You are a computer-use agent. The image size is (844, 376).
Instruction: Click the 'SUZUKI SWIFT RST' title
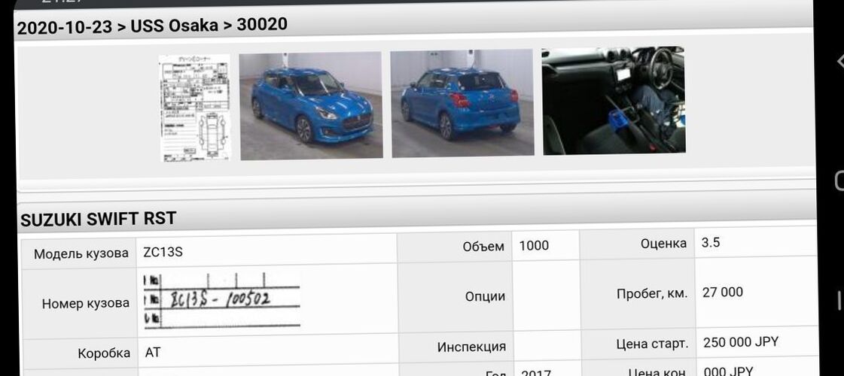click(99, 219)
